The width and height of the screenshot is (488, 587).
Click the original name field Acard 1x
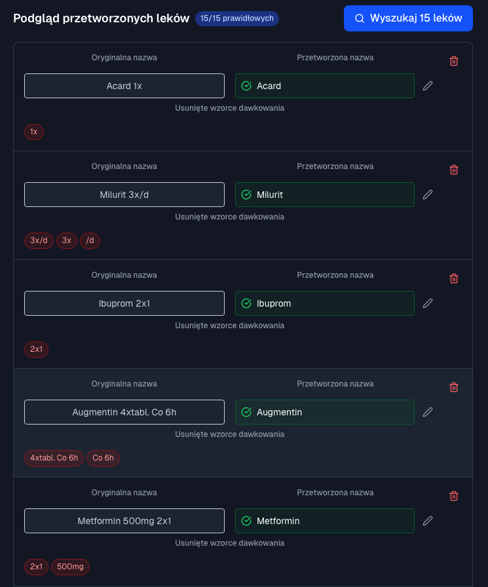124,86
